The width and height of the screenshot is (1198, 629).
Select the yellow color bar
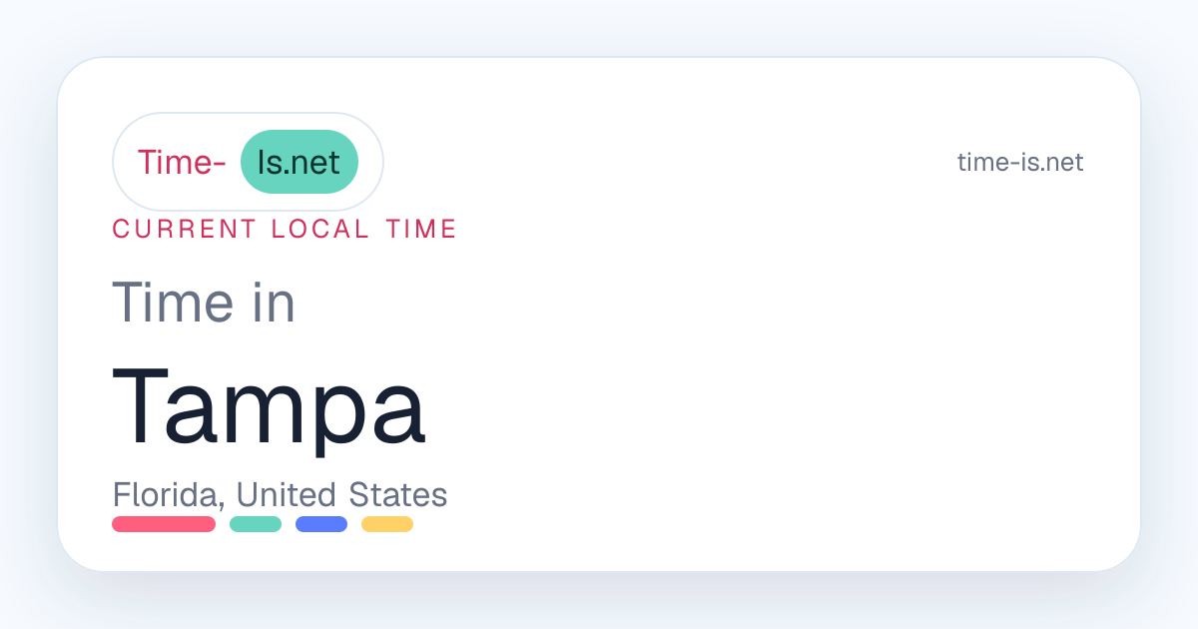[x=387, y=524]
